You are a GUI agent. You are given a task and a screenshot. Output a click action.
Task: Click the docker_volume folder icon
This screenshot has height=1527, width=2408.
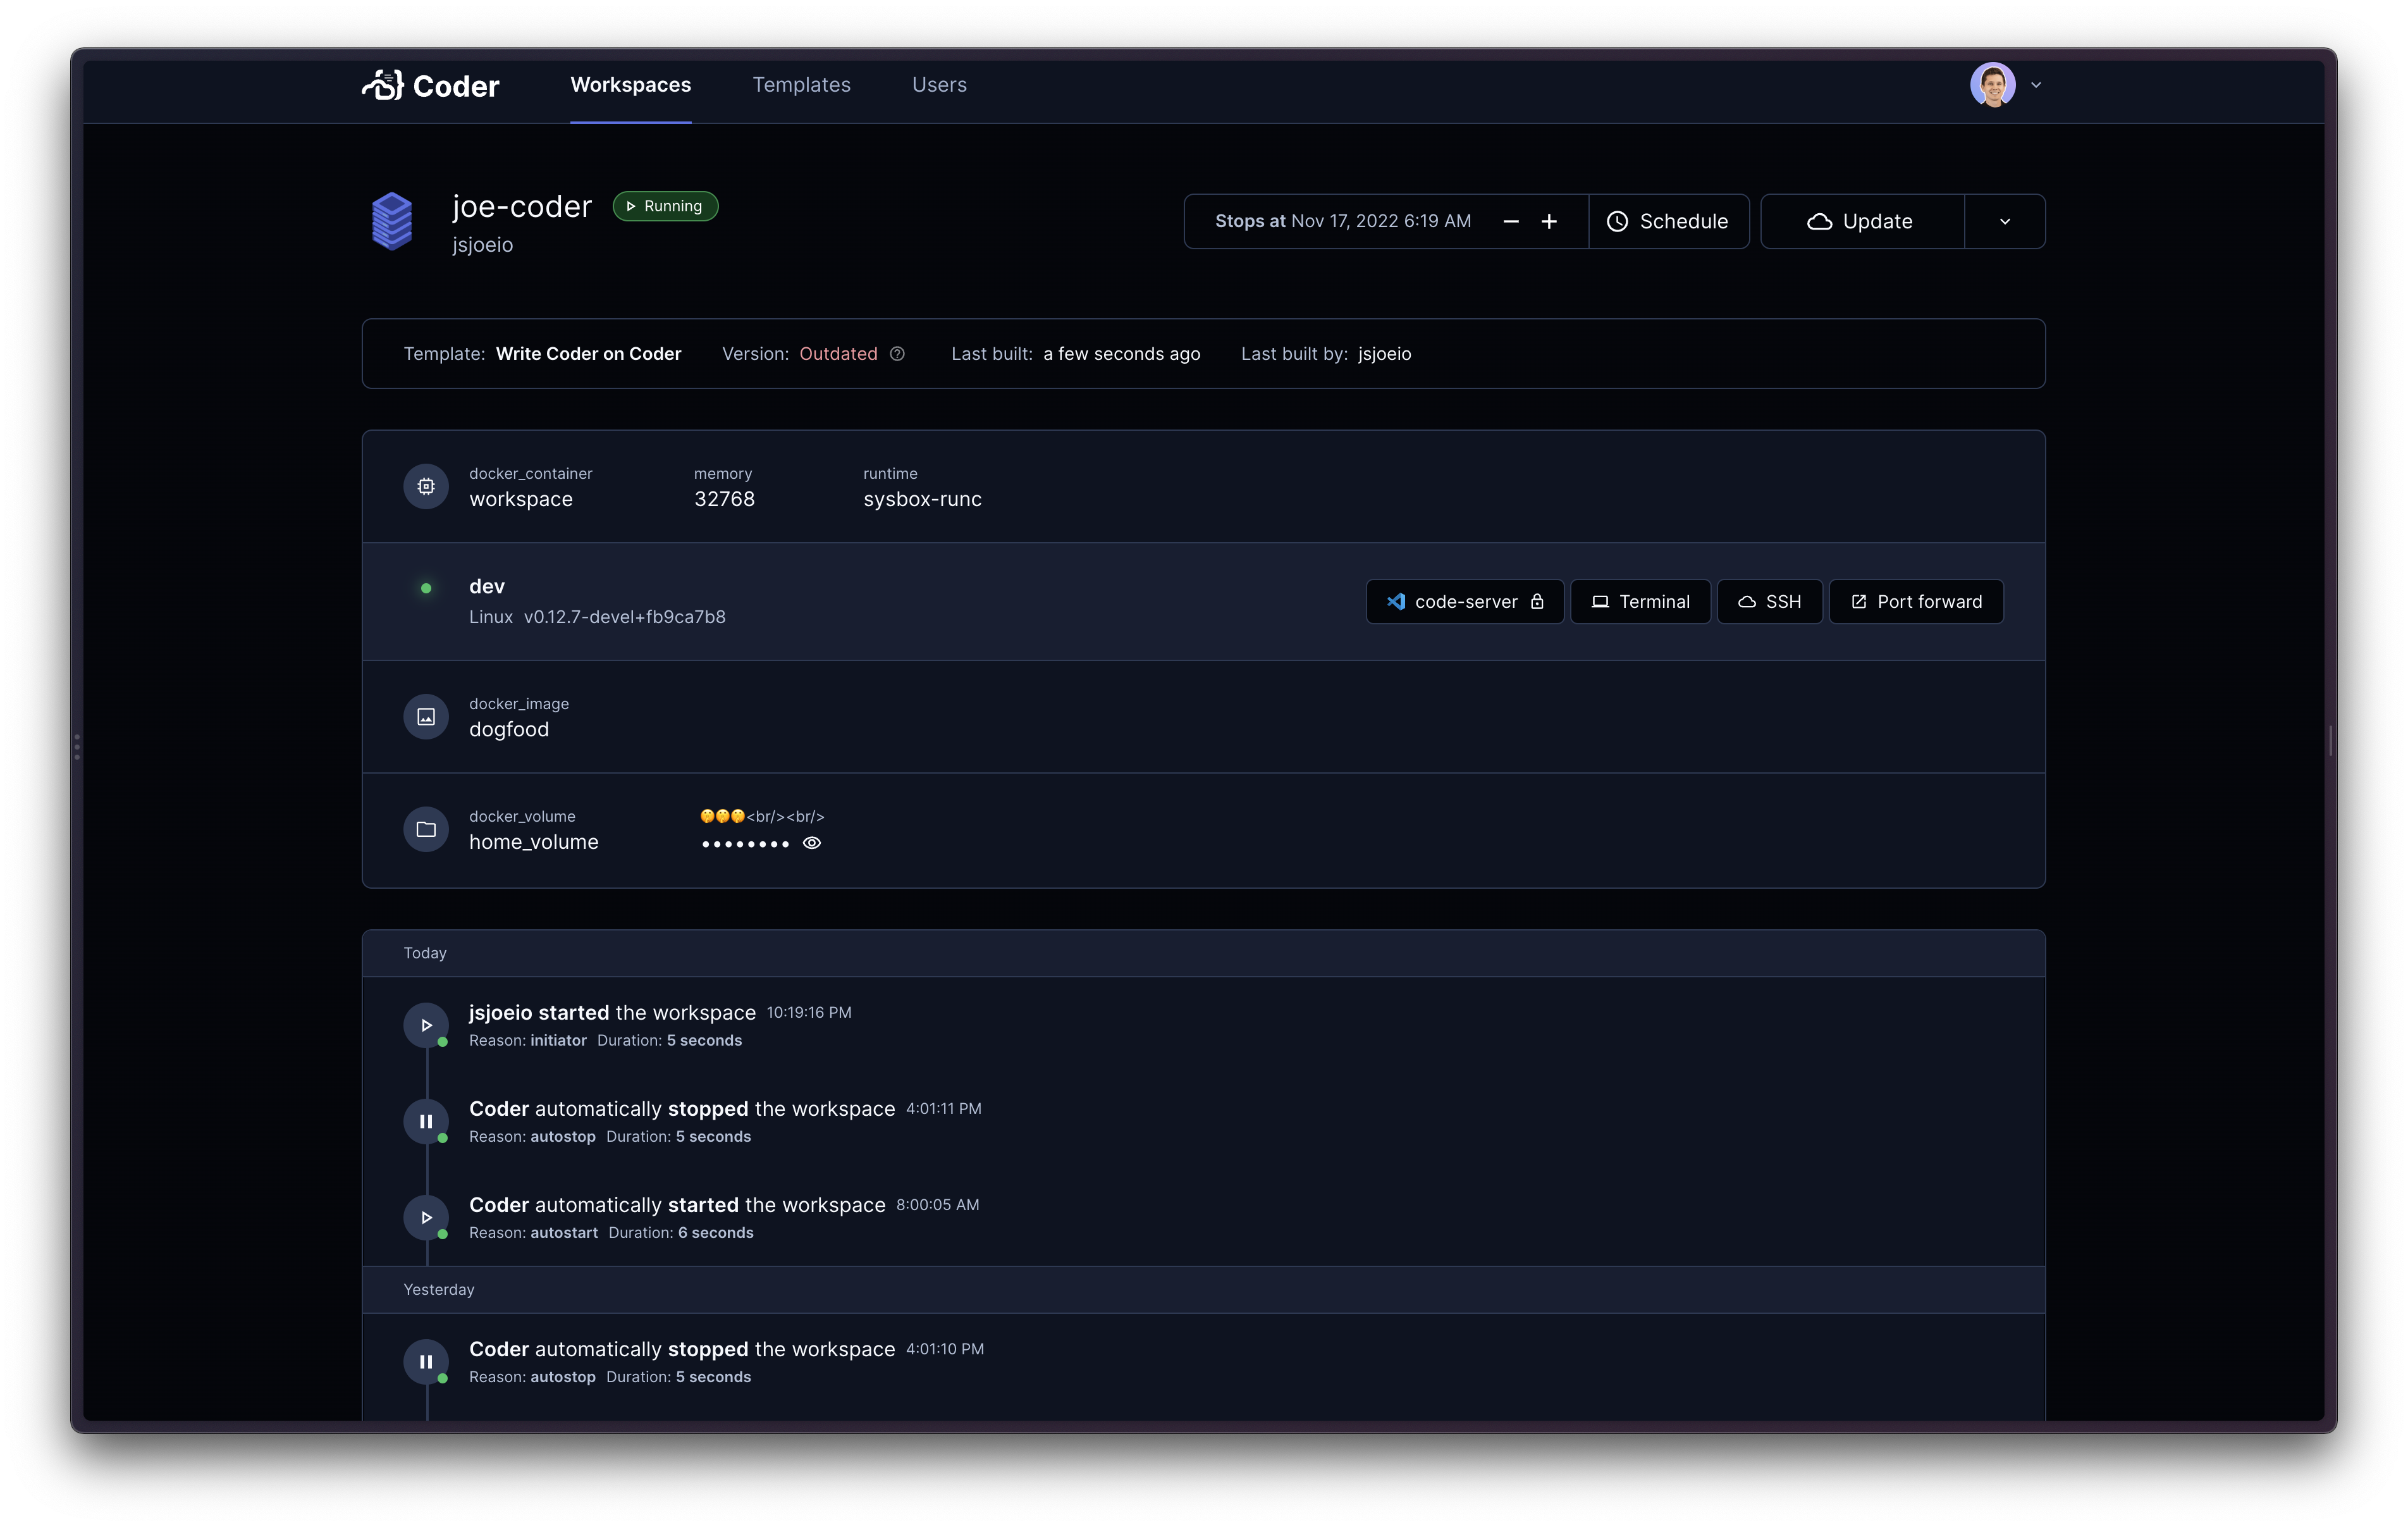[x=425, y=829]
